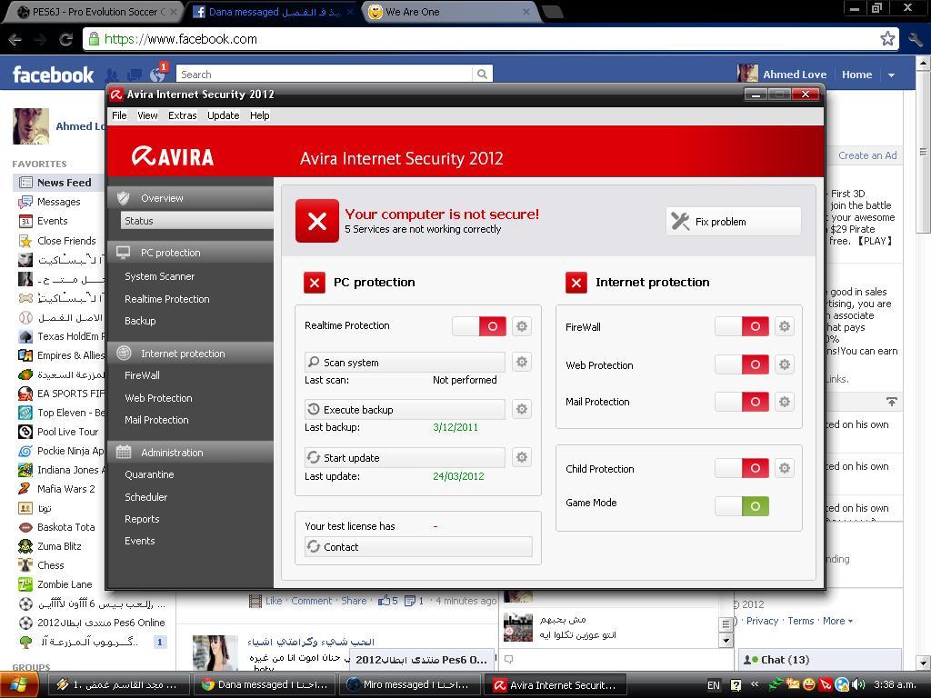Click the Facebook search input field
931x698 pixels.
(x=325, y=75)
